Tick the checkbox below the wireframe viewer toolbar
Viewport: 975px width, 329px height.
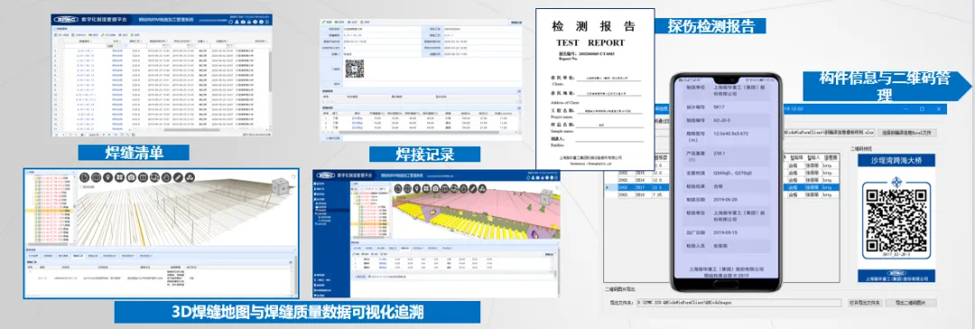pos(81,187)
